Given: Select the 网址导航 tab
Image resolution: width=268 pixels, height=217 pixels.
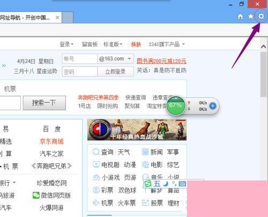Looking at the screenshot, I should click(31, 18).
